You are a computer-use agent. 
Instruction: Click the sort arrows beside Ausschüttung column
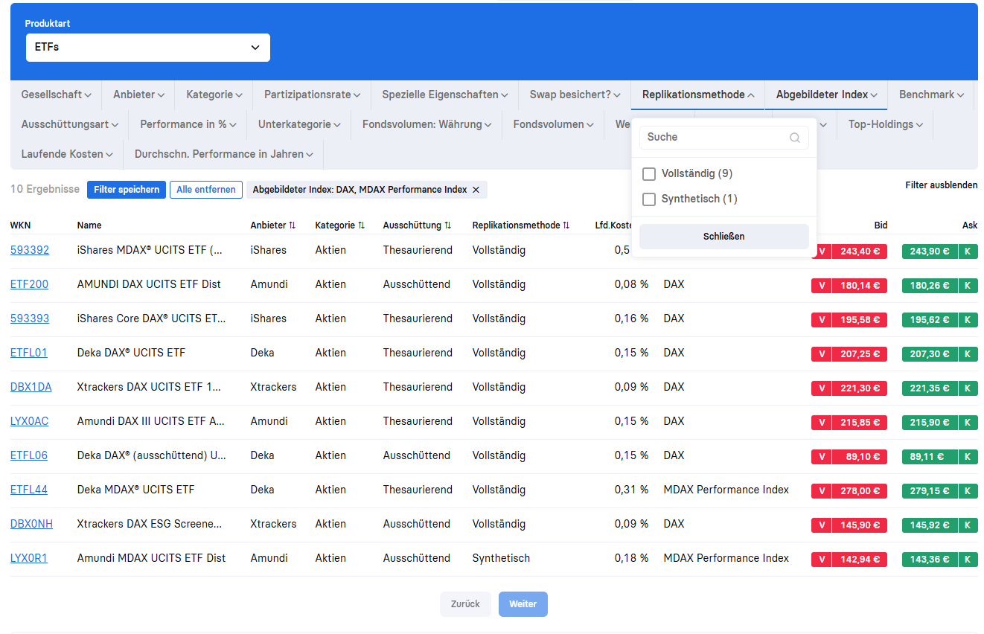tap(447, 225)
